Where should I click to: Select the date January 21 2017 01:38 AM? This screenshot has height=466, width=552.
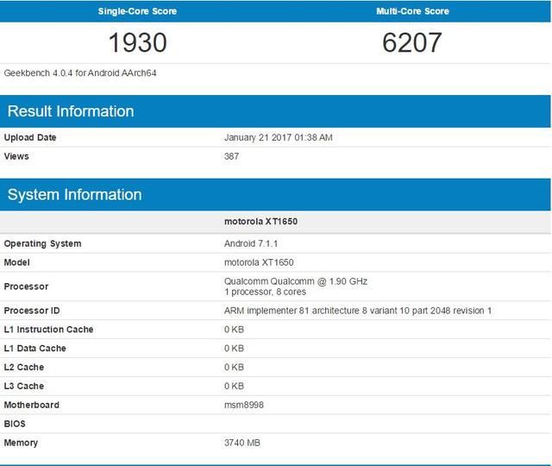278,137
